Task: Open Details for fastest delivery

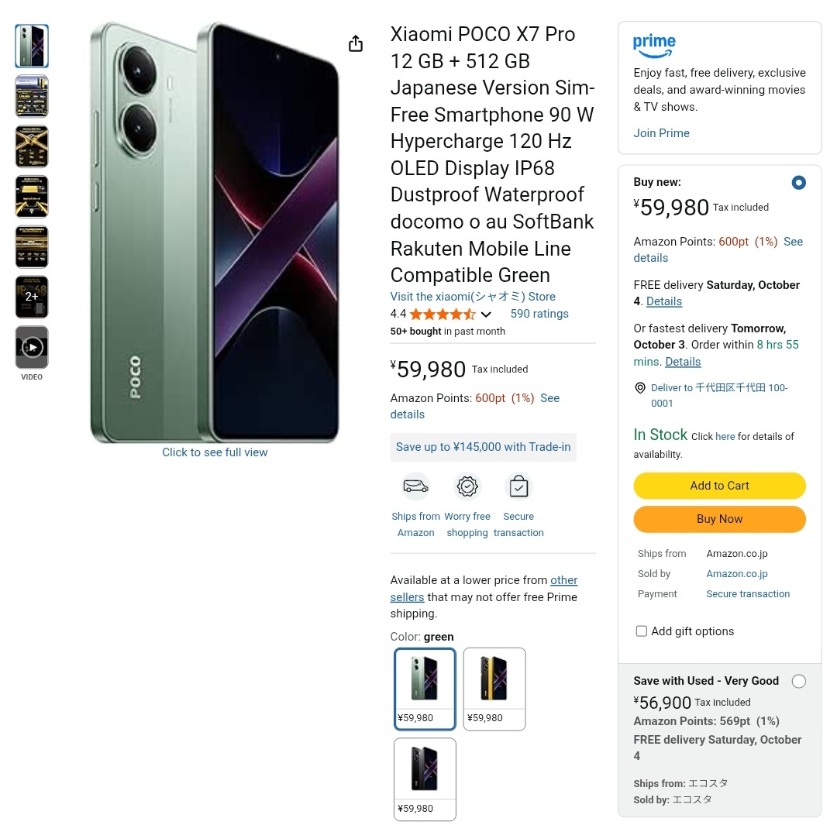Action: pyautogui.click(x=683, y=362)
